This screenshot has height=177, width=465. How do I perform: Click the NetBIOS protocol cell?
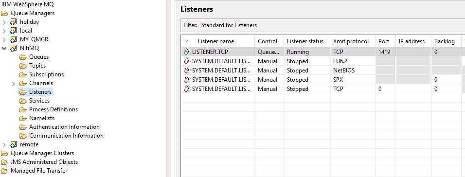[353, 71]
